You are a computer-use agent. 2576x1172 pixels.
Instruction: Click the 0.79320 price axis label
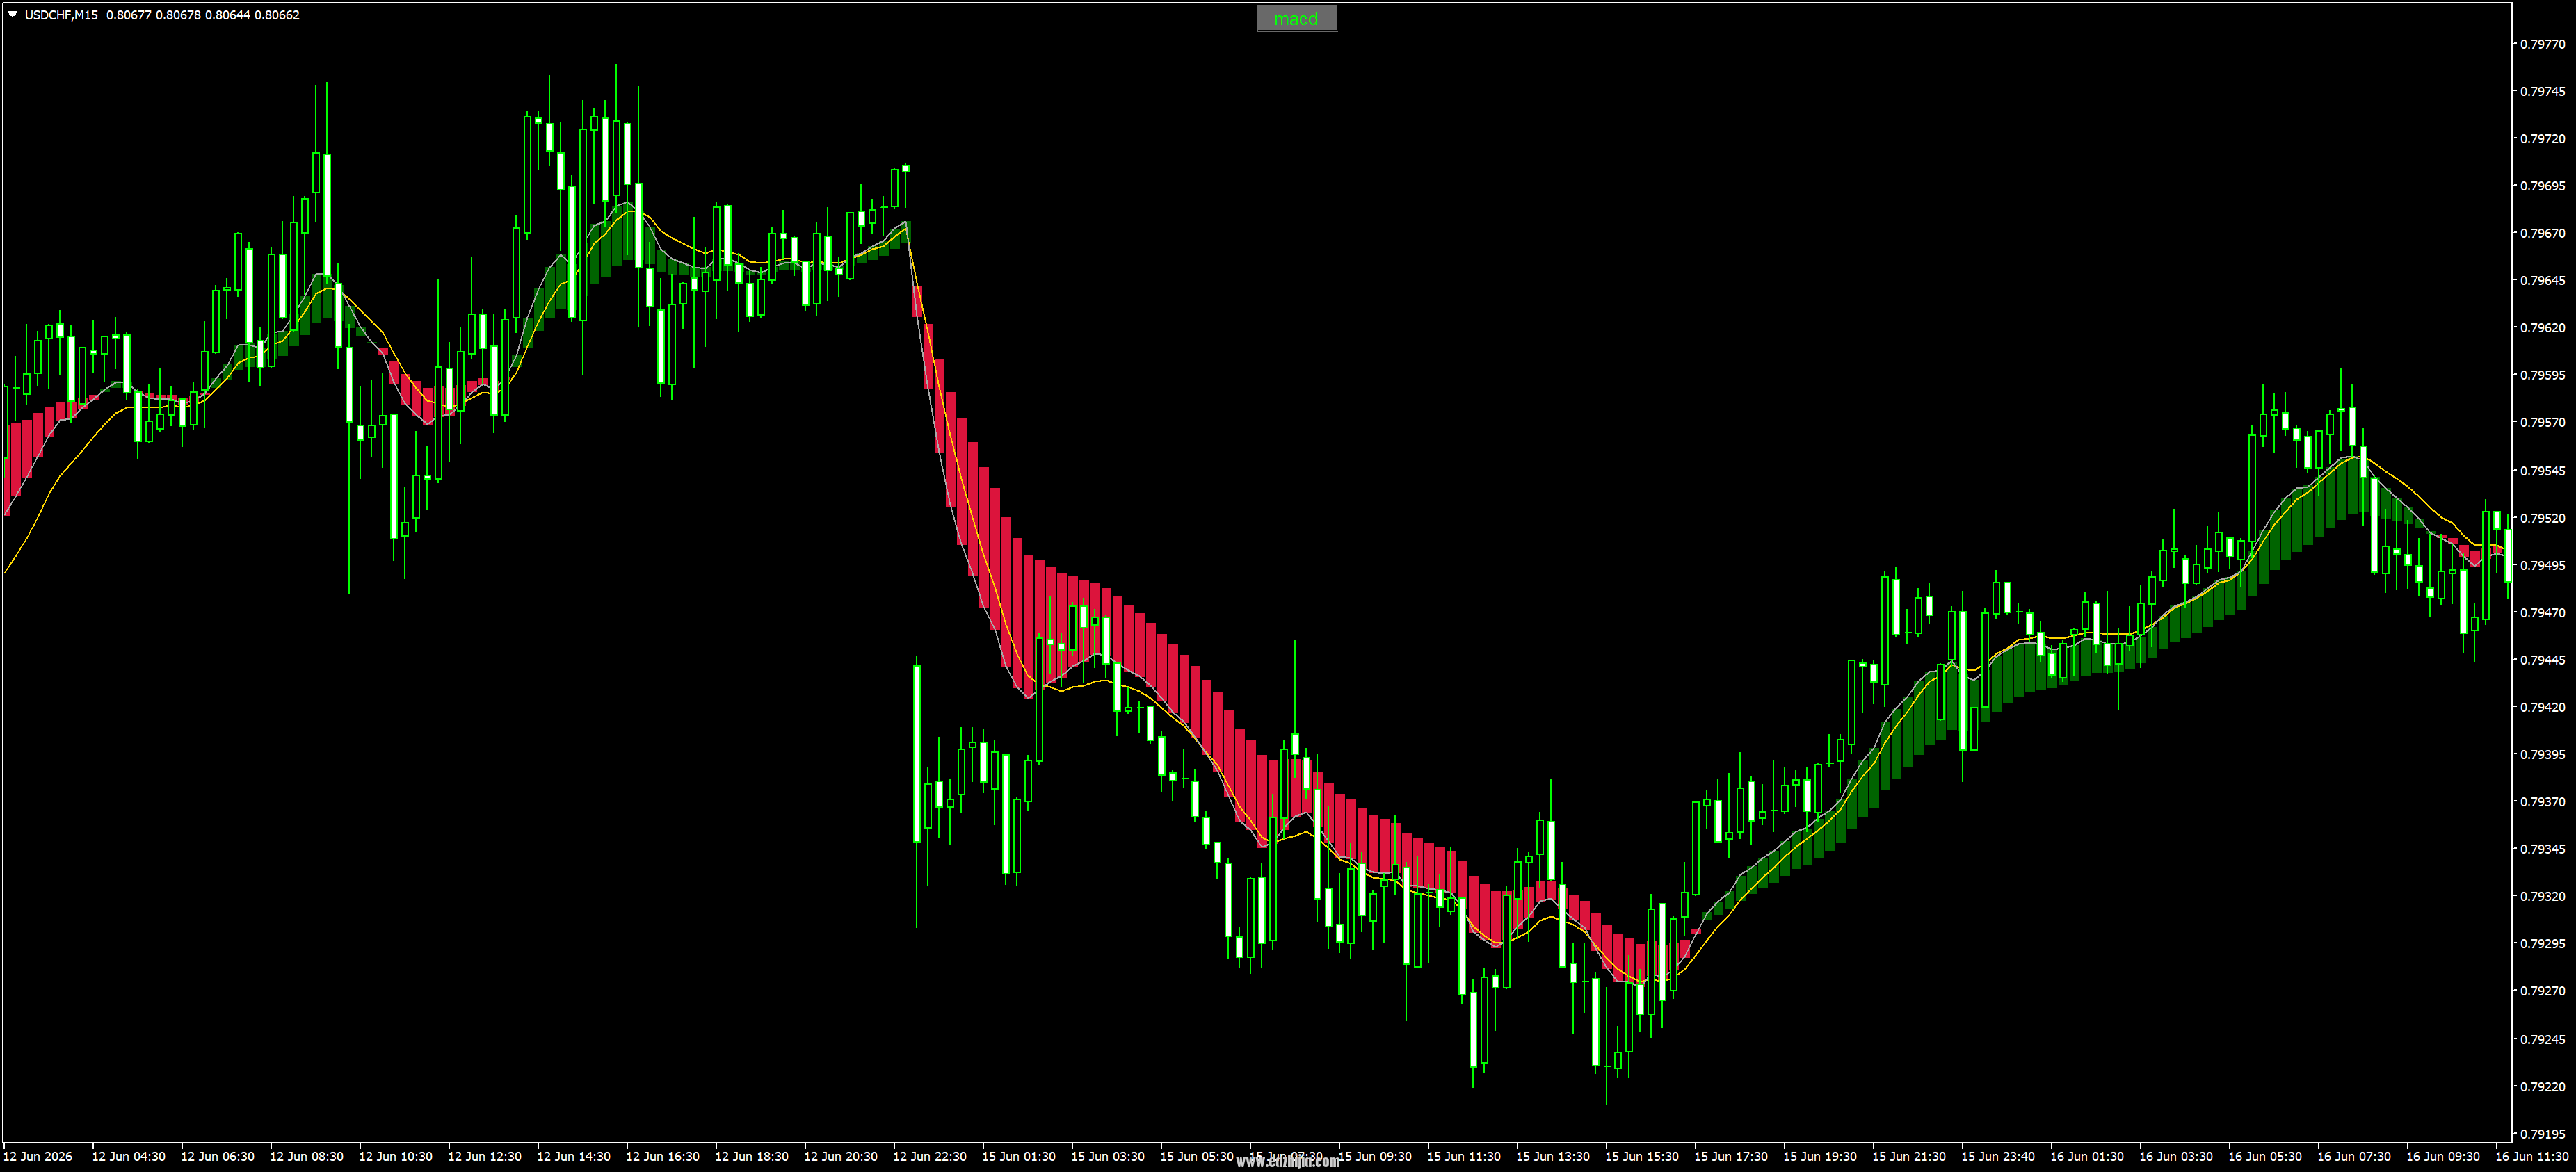(2542, 897)
